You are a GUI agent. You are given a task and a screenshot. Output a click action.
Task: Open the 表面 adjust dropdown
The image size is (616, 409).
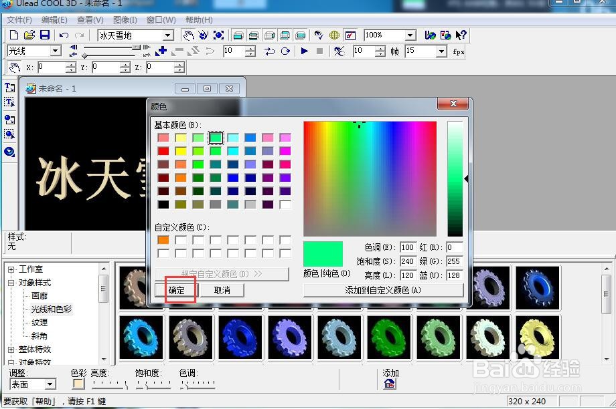coord(50,384)
